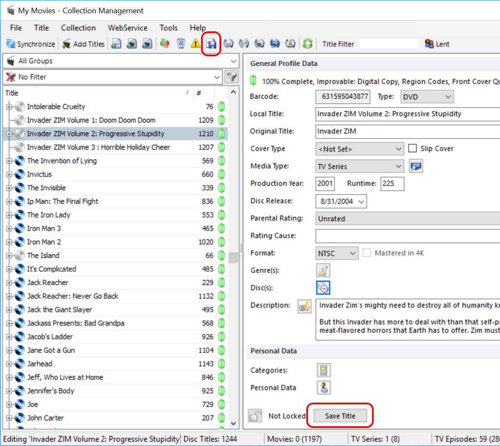Open the Media Type TV Series dropdown
The height and width of the screenshot is (446, 500).
coord(398,166)
